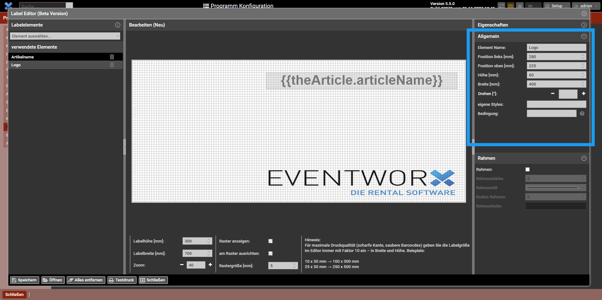Zoom out using the Zoom minus icon
Viewport: 602px width, 300px height.
click(182, 265)
